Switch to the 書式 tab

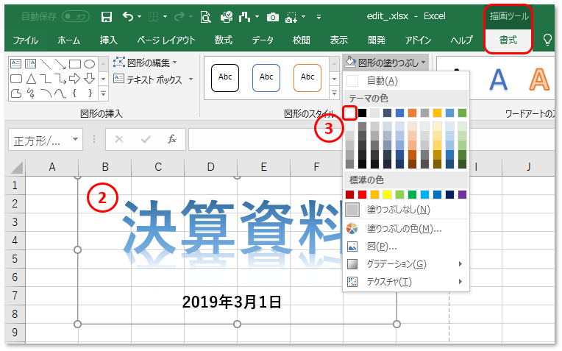[508, 40]
